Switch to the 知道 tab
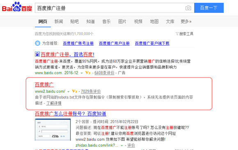 click(90, 21)
